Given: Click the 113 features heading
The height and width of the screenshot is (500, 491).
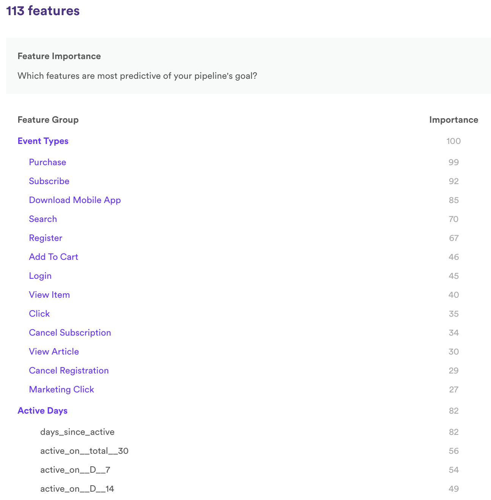Looking at the screenshot, I should (43, 11).
